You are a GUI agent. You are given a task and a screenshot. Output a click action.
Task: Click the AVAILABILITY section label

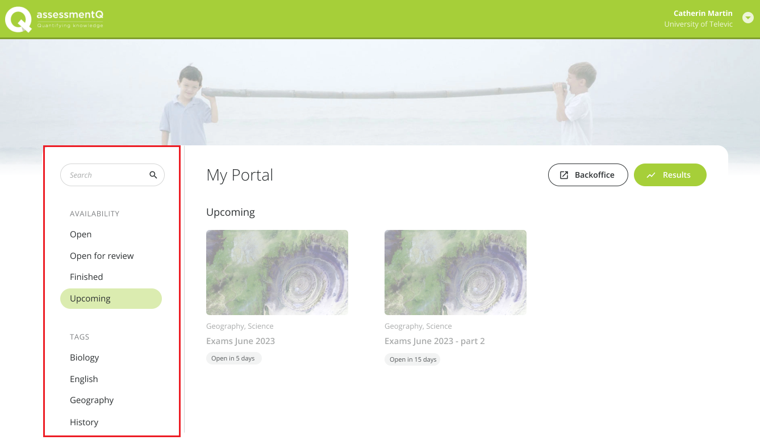[95, 214]
